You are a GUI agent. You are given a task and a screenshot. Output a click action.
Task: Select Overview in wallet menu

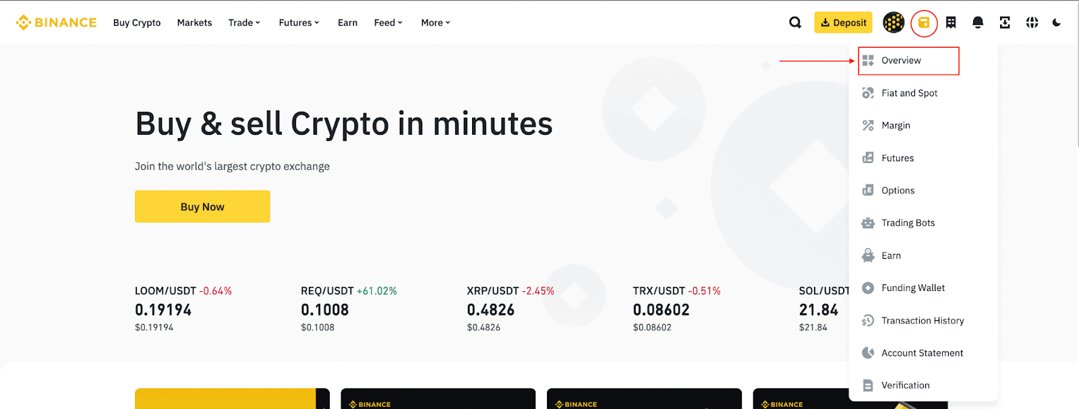(x=901, y=61)
